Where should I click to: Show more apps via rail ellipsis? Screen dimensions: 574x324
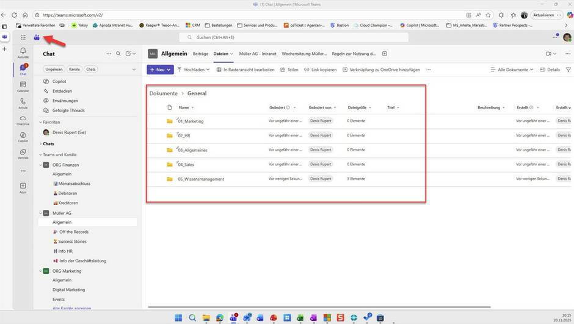tap(23, 171)
